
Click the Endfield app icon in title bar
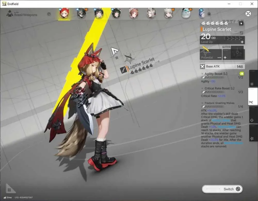pos(4,4)
